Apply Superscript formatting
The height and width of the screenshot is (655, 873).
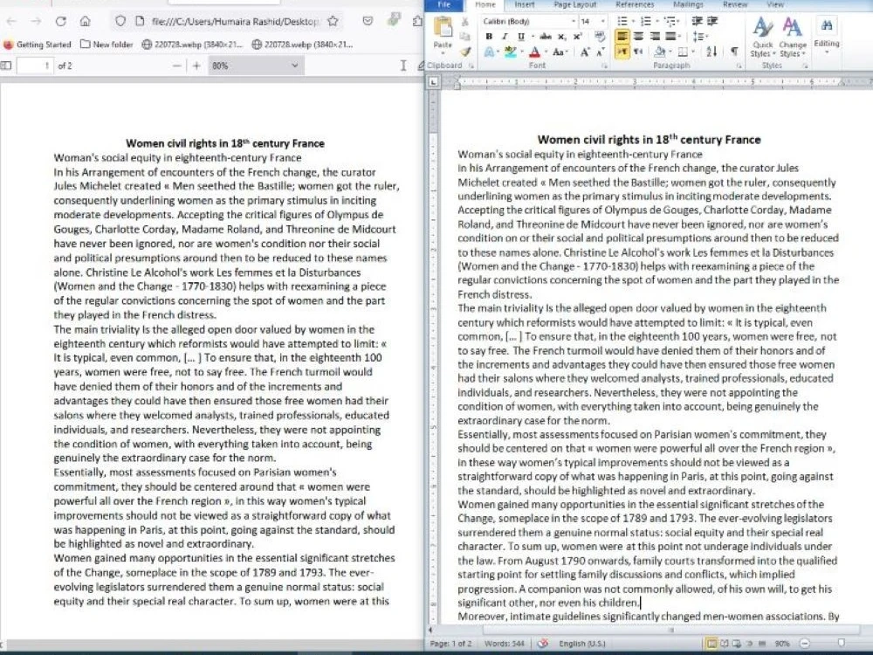coord(577,36)
